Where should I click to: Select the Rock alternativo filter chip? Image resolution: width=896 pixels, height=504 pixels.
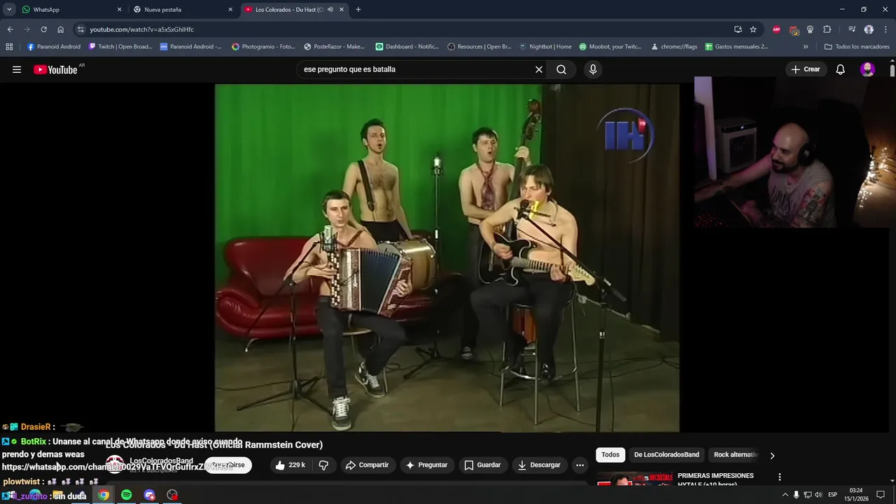click(735, 455)
